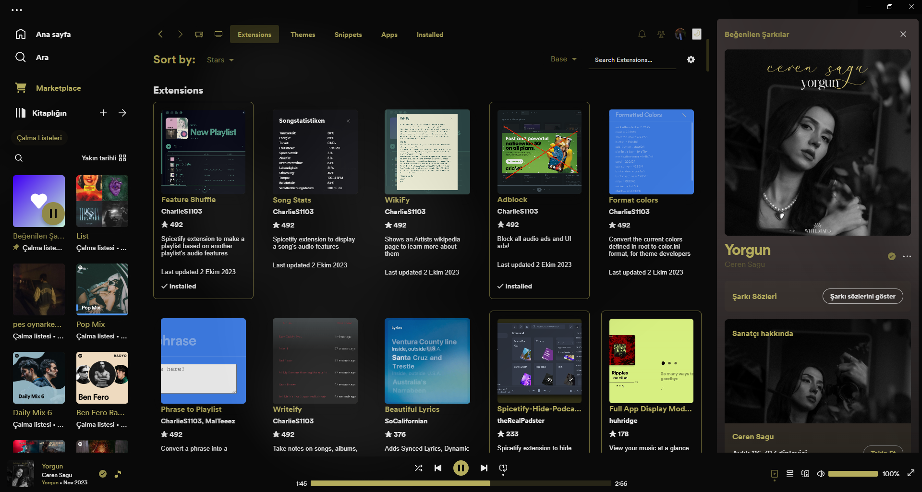Expand the library with arrow icon
This screenshot has height=492, width=922.
[122, 113]
